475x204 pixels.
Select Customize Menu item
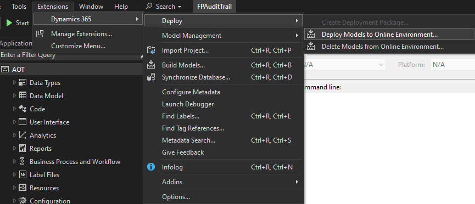pyautogui.click(x=88, y=46)
